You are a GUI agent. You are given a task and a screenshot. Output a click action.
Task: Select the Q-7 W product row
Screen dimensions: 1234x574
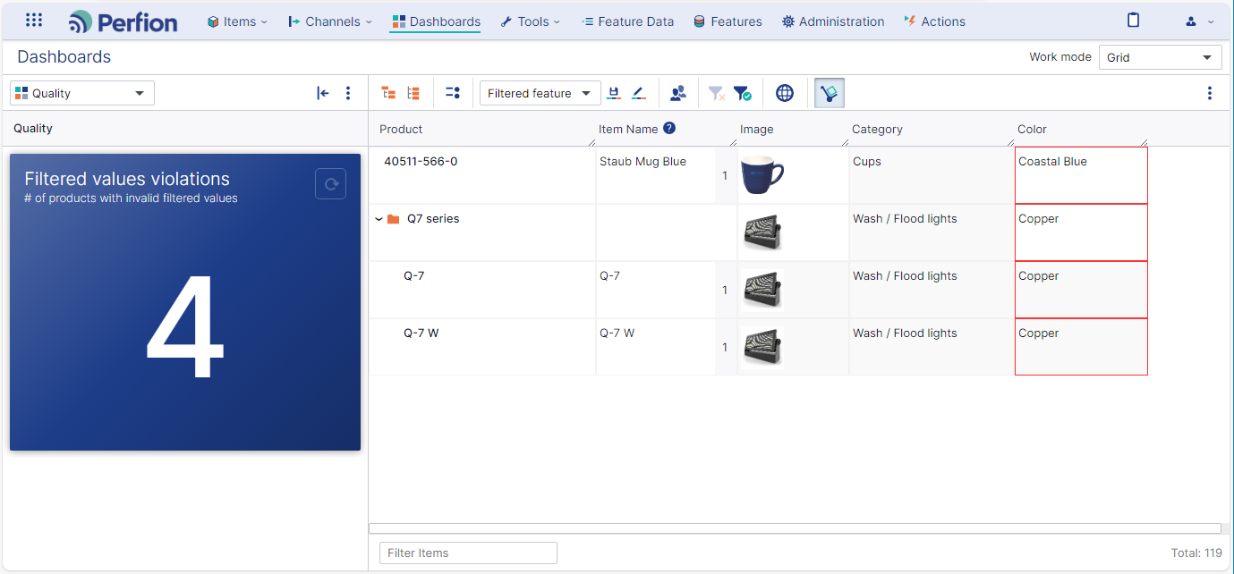421,333
